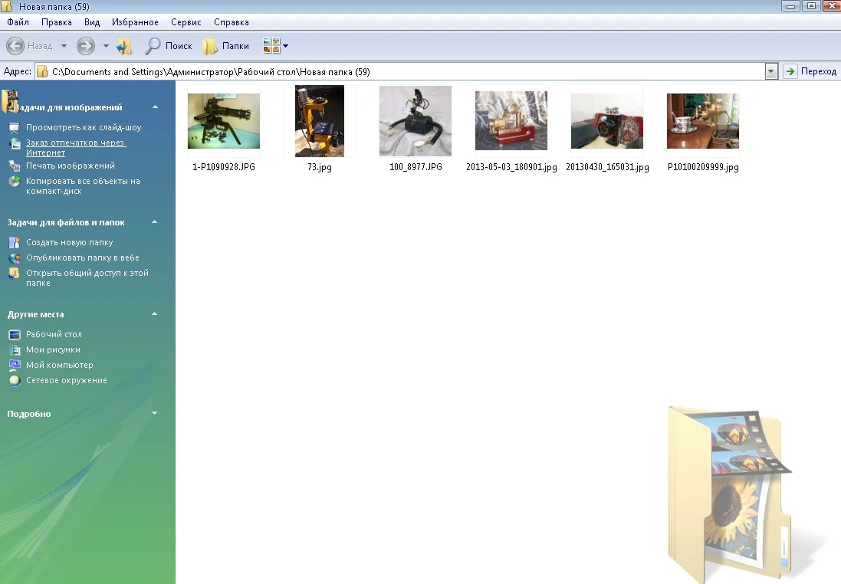Open the Справка menu
The image size is (841, 584).
[232, 22]
